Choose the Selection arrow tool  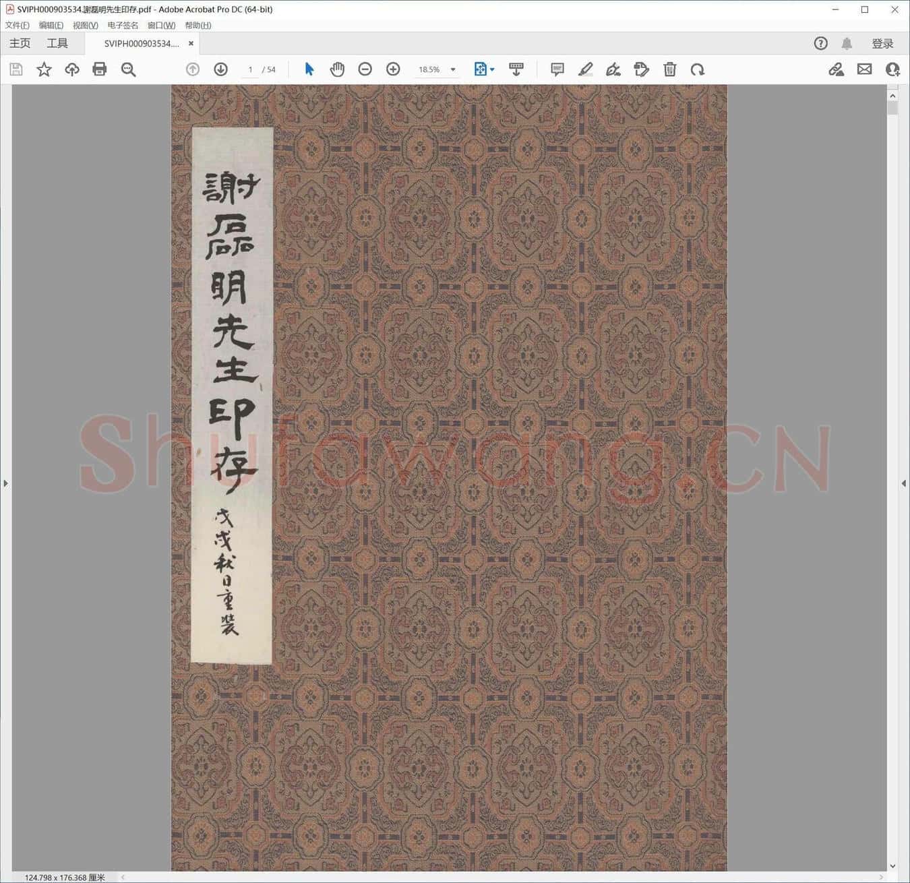tap(309, 69)
